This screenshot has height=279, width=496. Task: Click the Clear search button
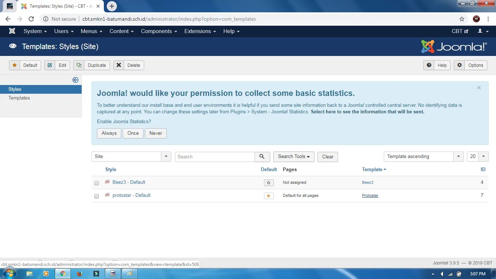(x=328, y=157)
